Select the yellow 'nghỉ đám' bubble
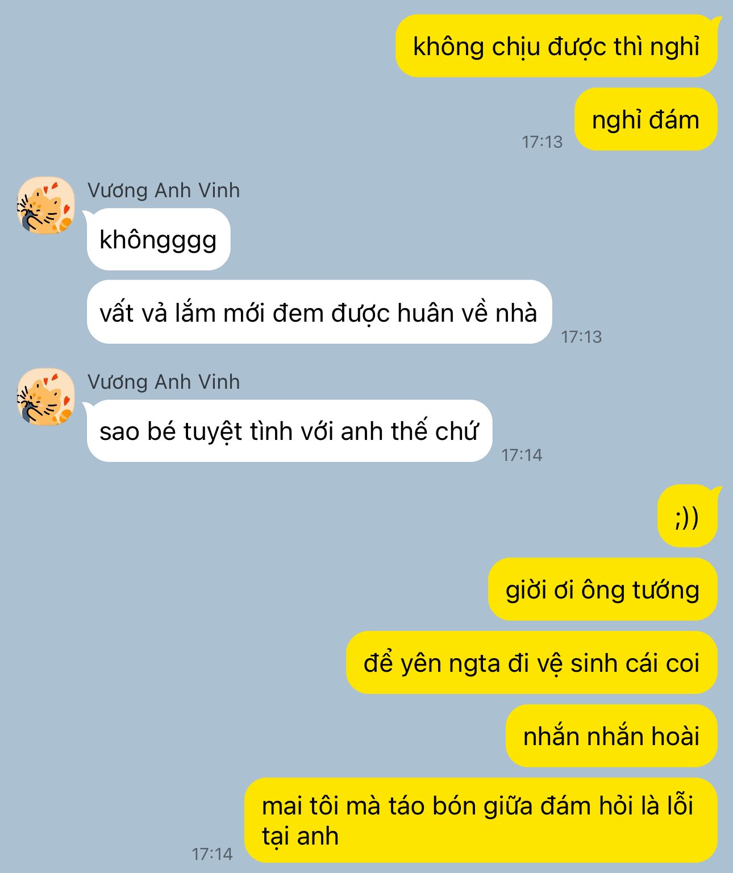This screenshot has height=873, width=733. click(645, 119)
